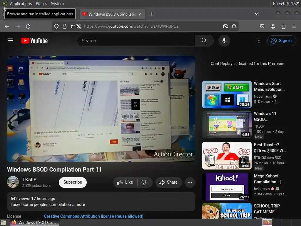Open the shield tracking protection icon
This screenshot has width=301, height=226.
click(x=56, y=26)
